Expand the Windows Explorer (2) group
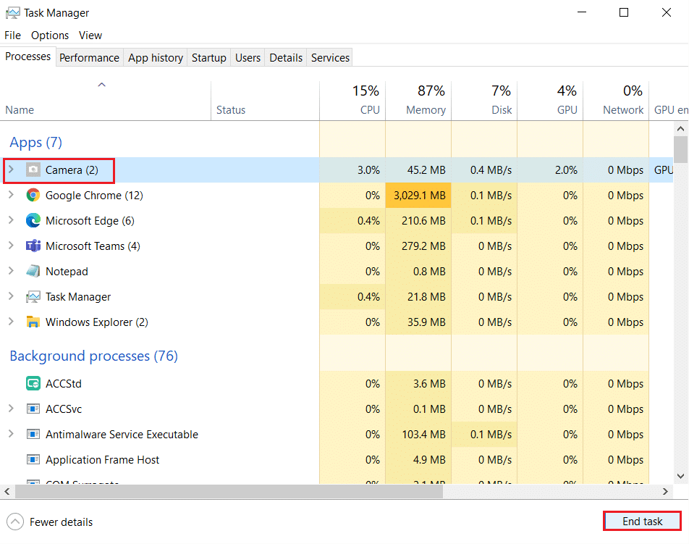This screenshot has height=544, width=689. tap(11, 322)
